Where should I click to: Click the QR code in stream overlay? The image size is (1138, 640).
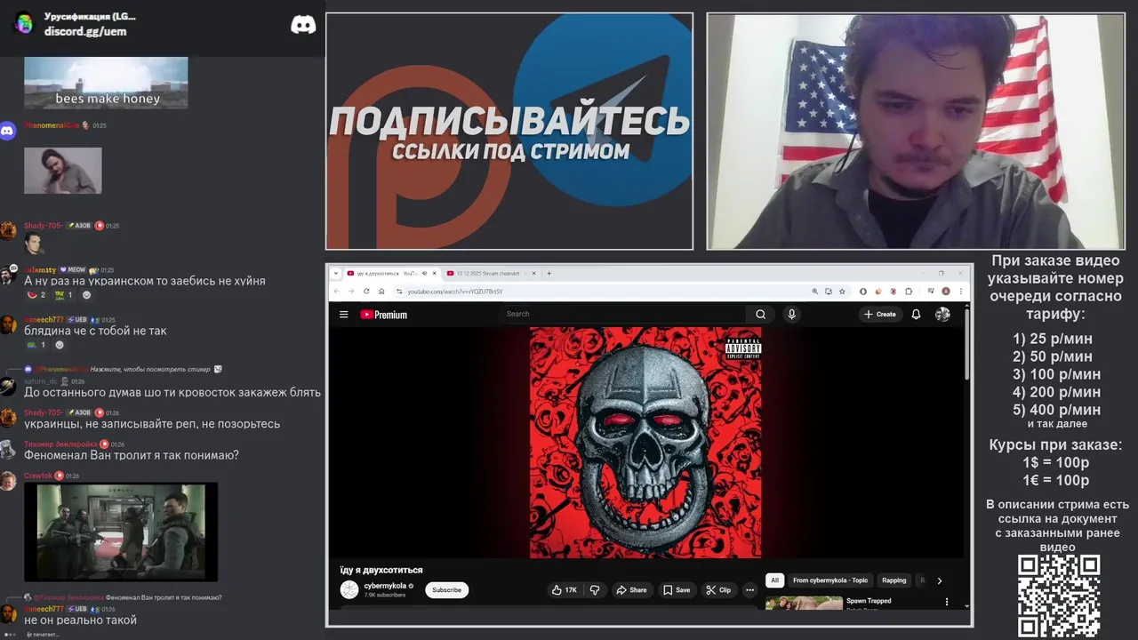point(1059,596)
